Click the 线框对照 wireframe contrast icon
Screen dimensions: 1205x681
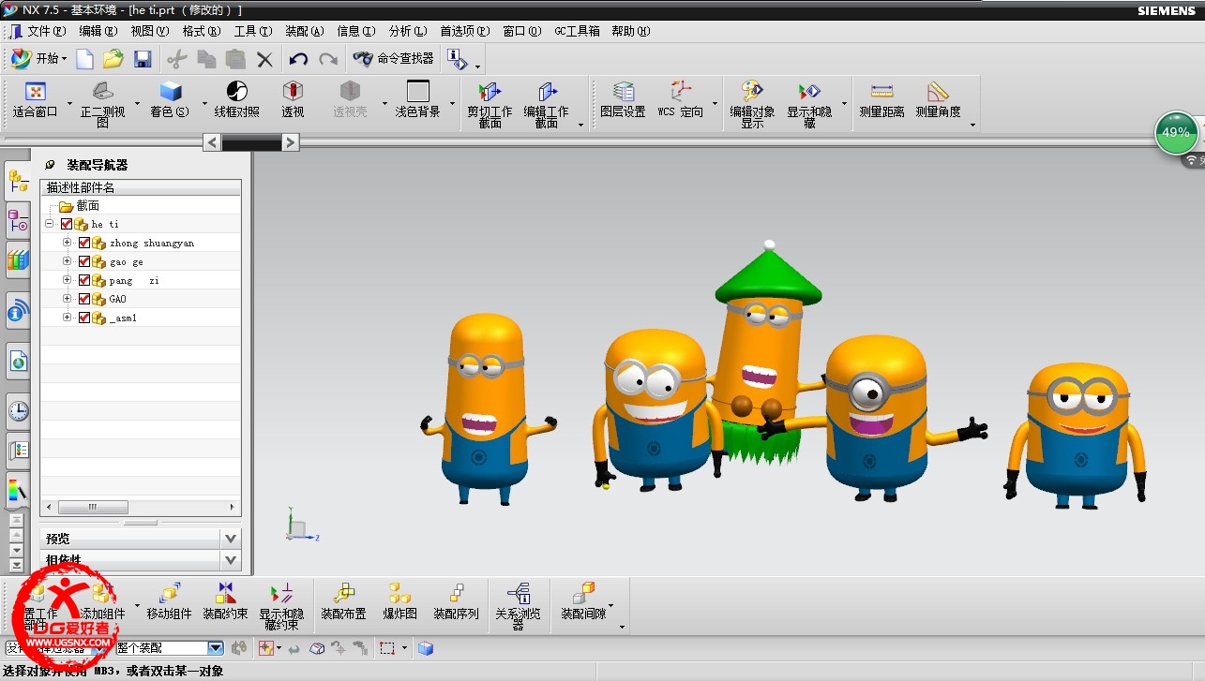[x=236, y=101]
